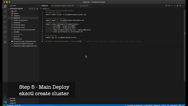Open the Remote Explorer view
Viewport: 188px width, 106px height.
(x=5, y=27)
